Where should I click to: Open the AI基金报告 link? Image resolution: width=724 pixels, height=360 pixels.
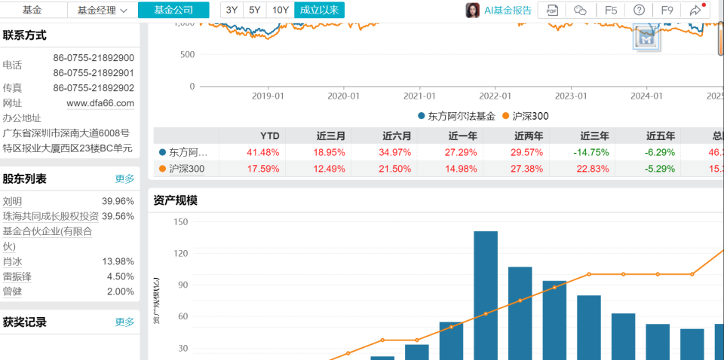click(x=508, y=10)
